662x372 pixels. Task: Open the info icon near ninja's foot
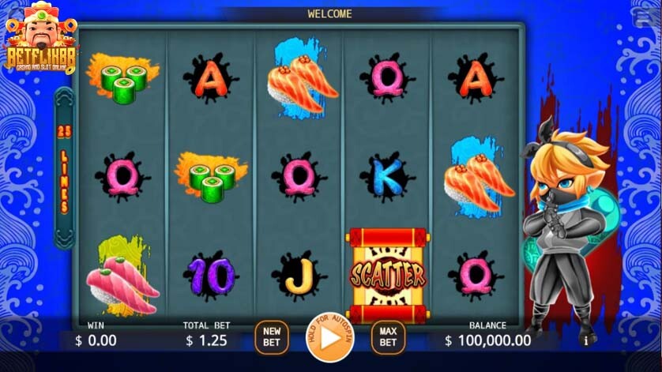585,340
